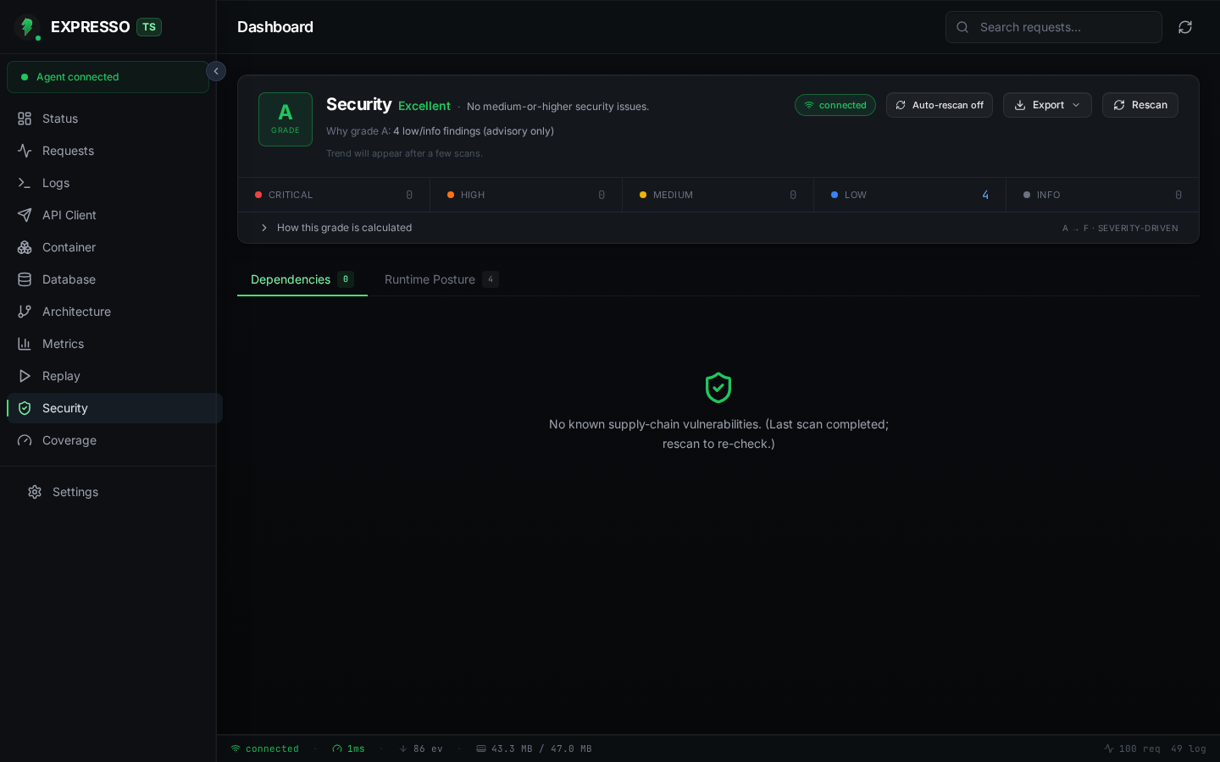The image size is (1220, 762).
Task: Click the CRITICAL severity counter
Action: tap(334, 195)
